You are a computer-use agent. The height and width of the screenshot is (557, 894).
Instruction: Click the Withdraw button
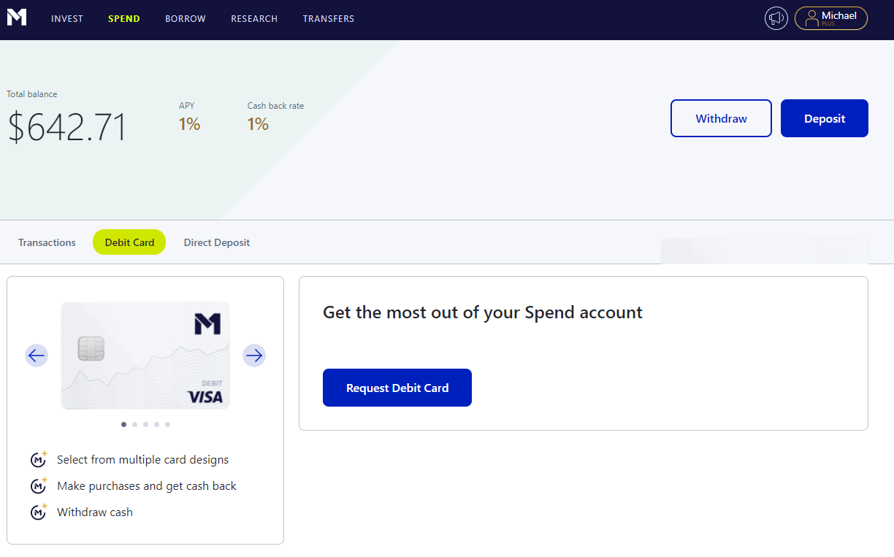[721, 118]
